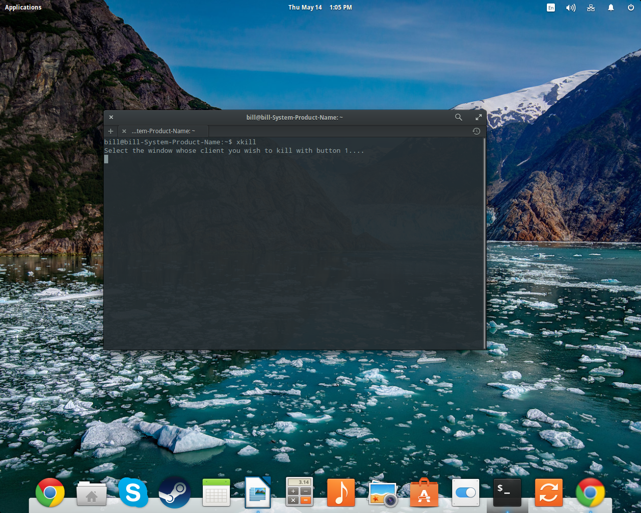Open the search history clock icon
This screenshot has height=513, width=641.
point(476,131)
